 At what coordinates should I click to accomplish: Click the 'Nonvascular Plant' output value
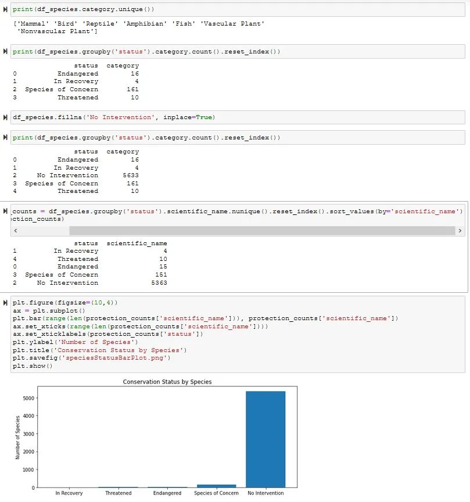point(55,31)
